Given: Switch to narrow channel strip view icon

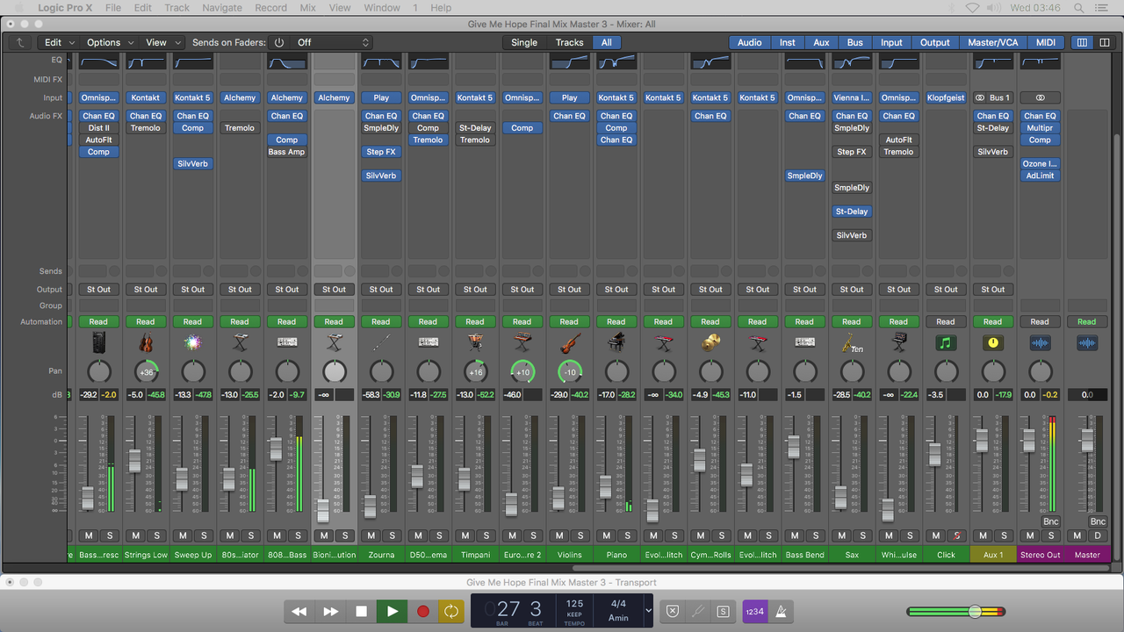Looking at the screenshot, I should tap(1082, 42).
